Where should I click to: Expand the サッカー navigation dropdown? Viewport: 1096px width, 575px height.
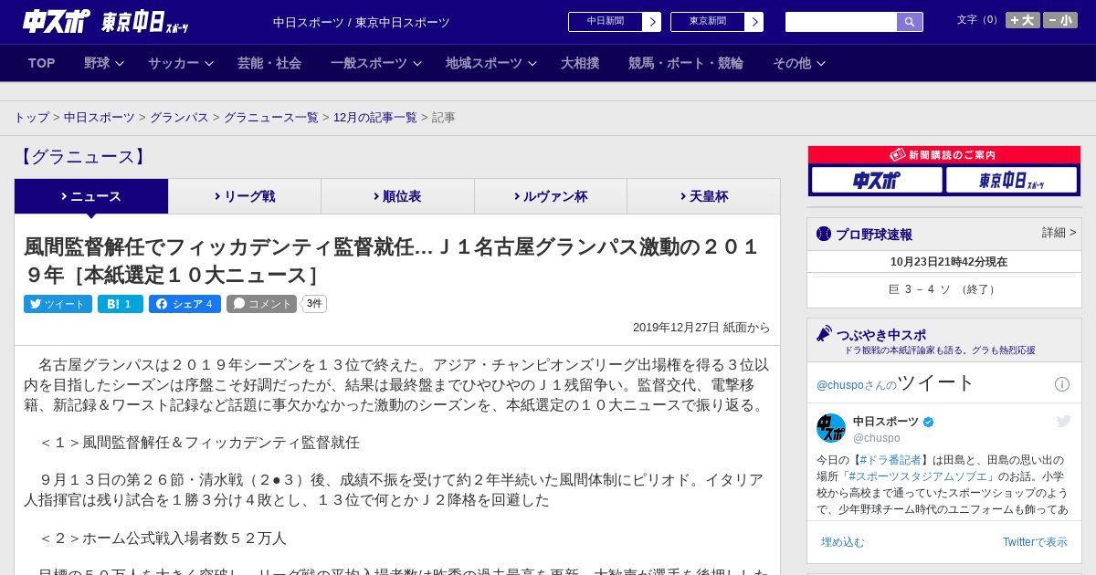point(181,63)
